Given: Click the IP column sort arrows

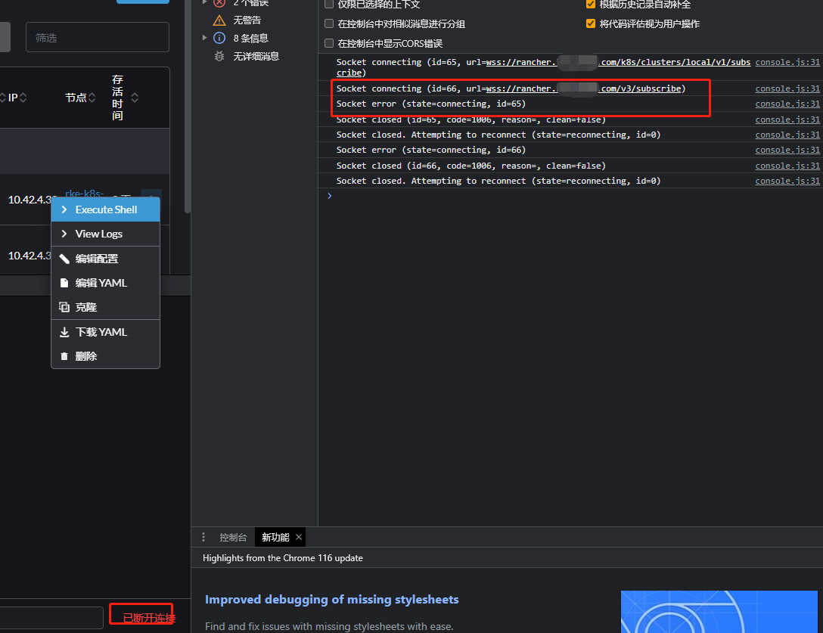Looking at the screenshot, I should click(23, 97).
